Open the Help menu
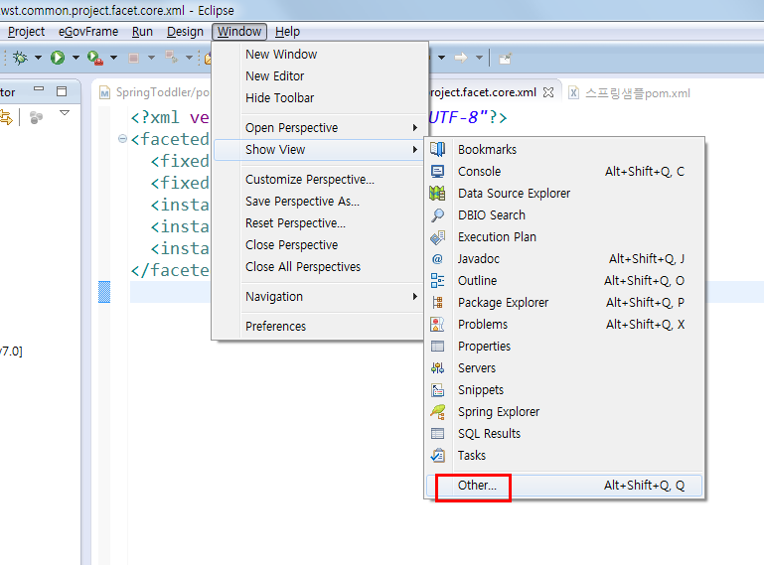 (287, 32)
